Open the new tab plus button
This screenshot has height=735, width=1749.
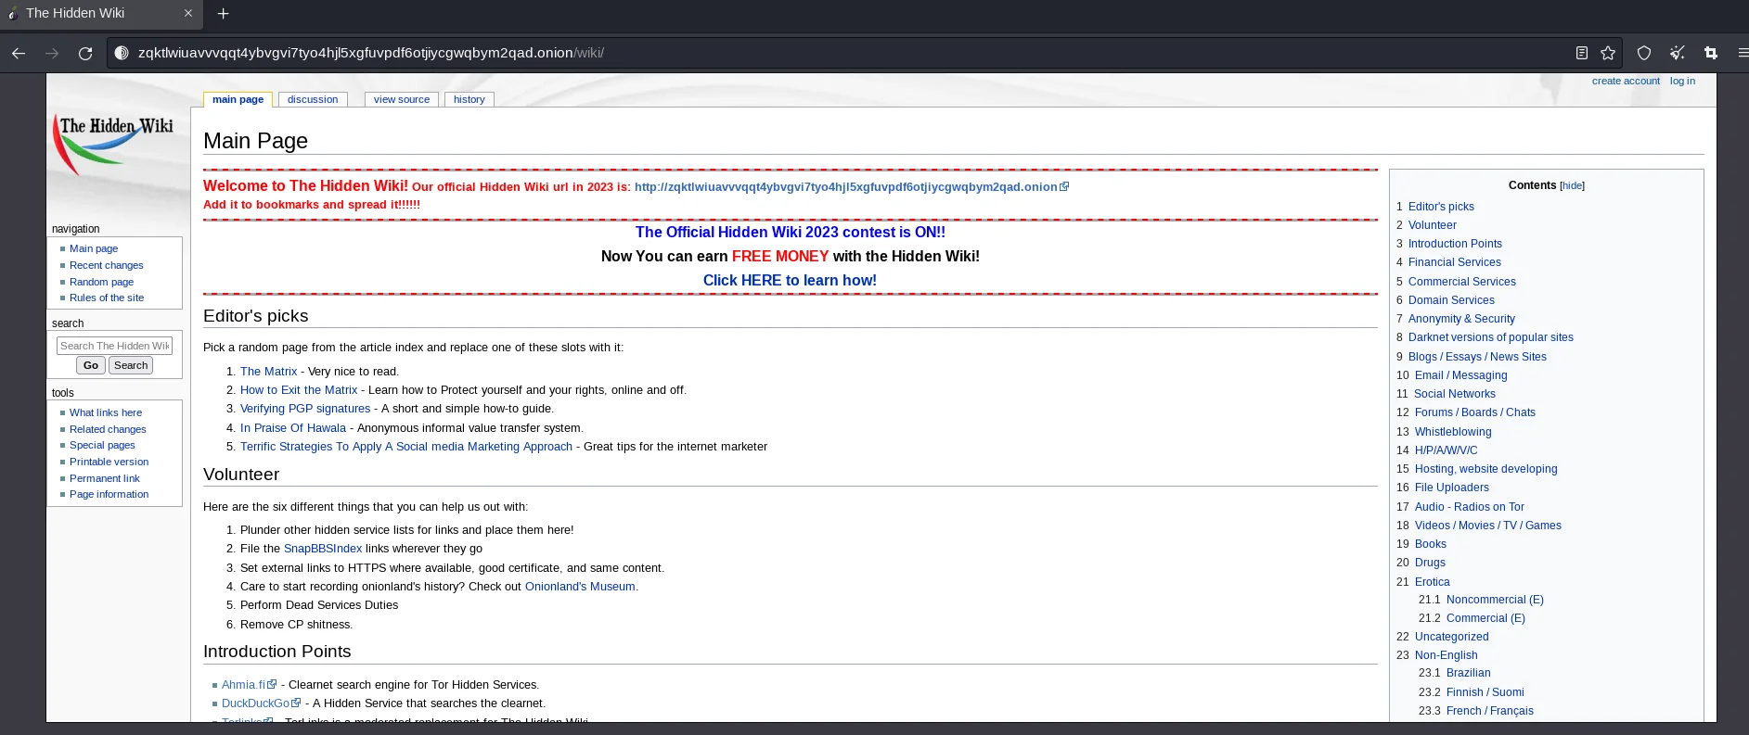[223, 14]
